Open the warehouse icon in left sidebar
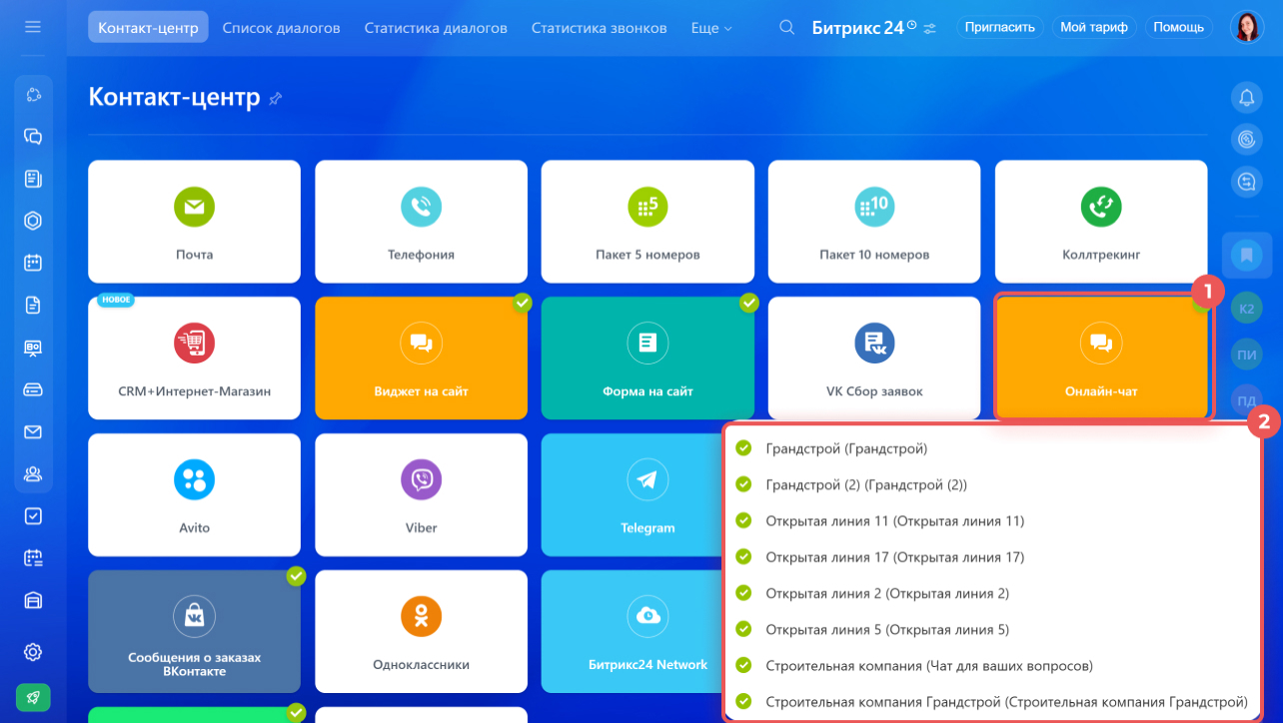 point(33,600)
